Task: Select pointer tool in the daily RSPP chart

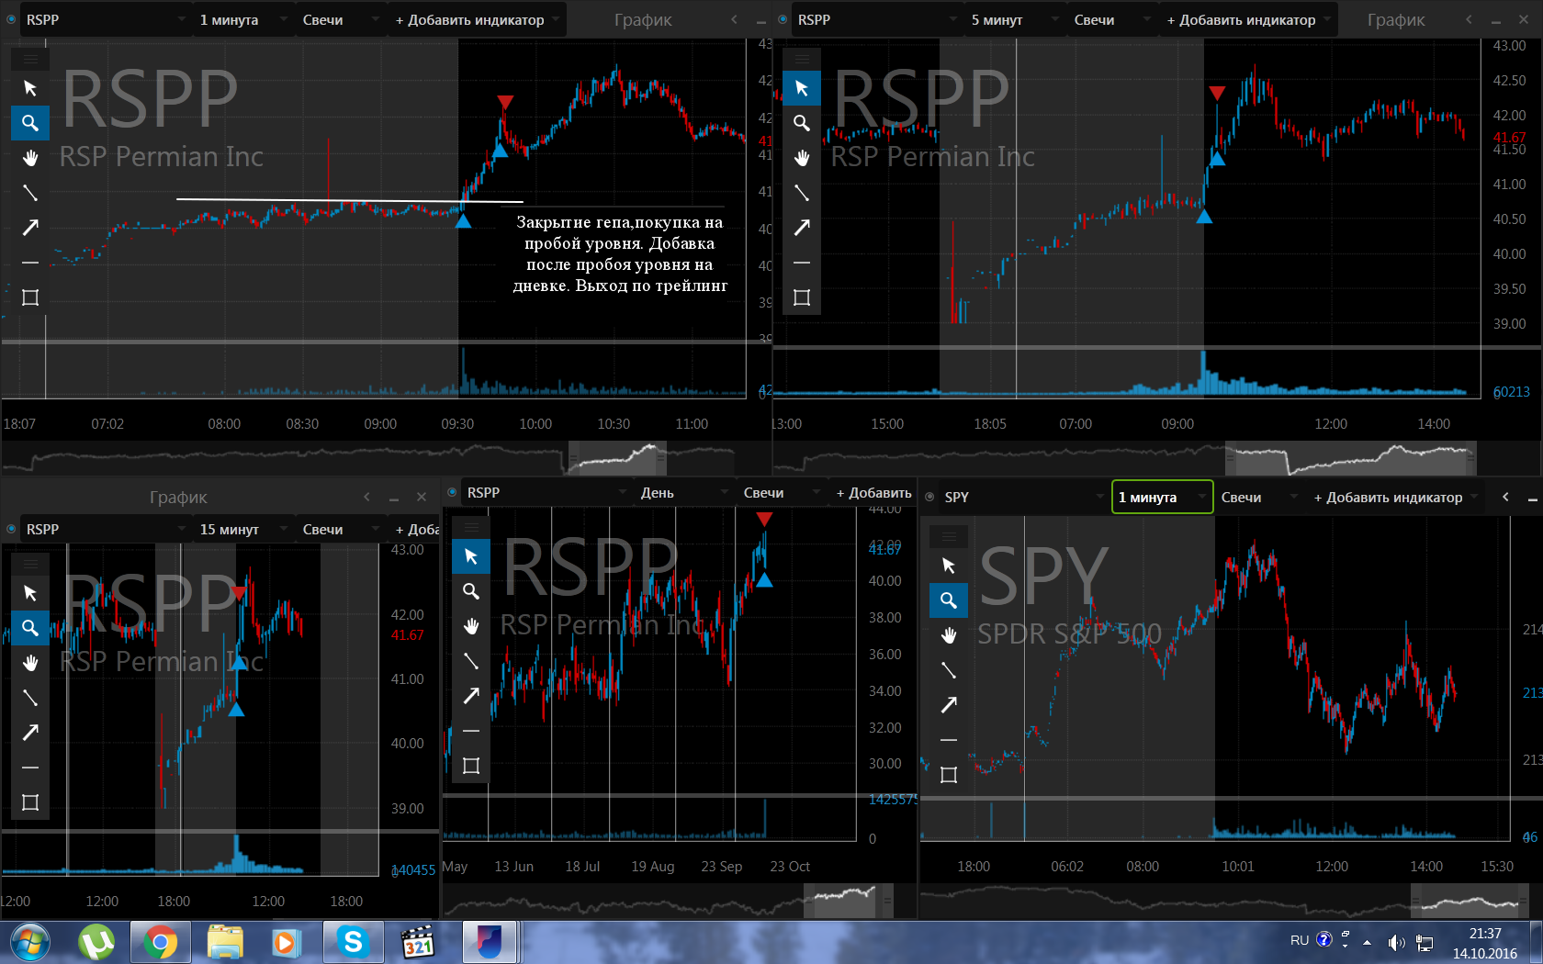Action: tap(471, 556)
